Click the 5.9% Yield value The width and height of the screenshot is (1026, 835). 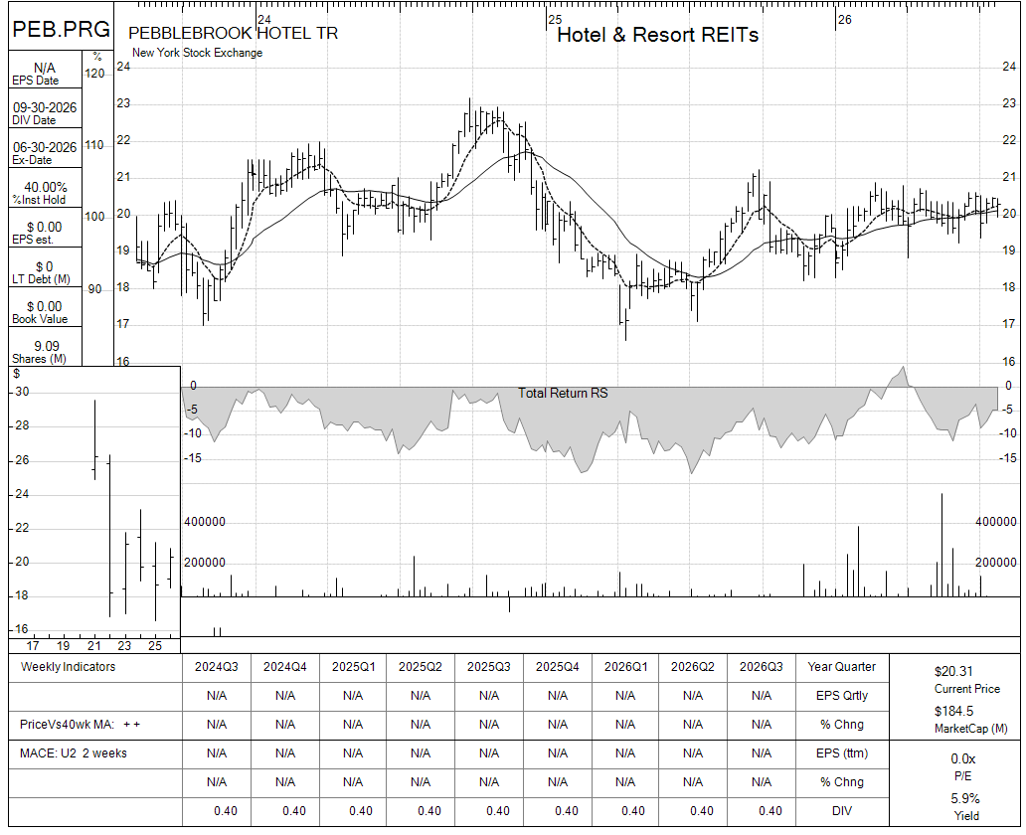pyautogui.click(x=964, y=799)
